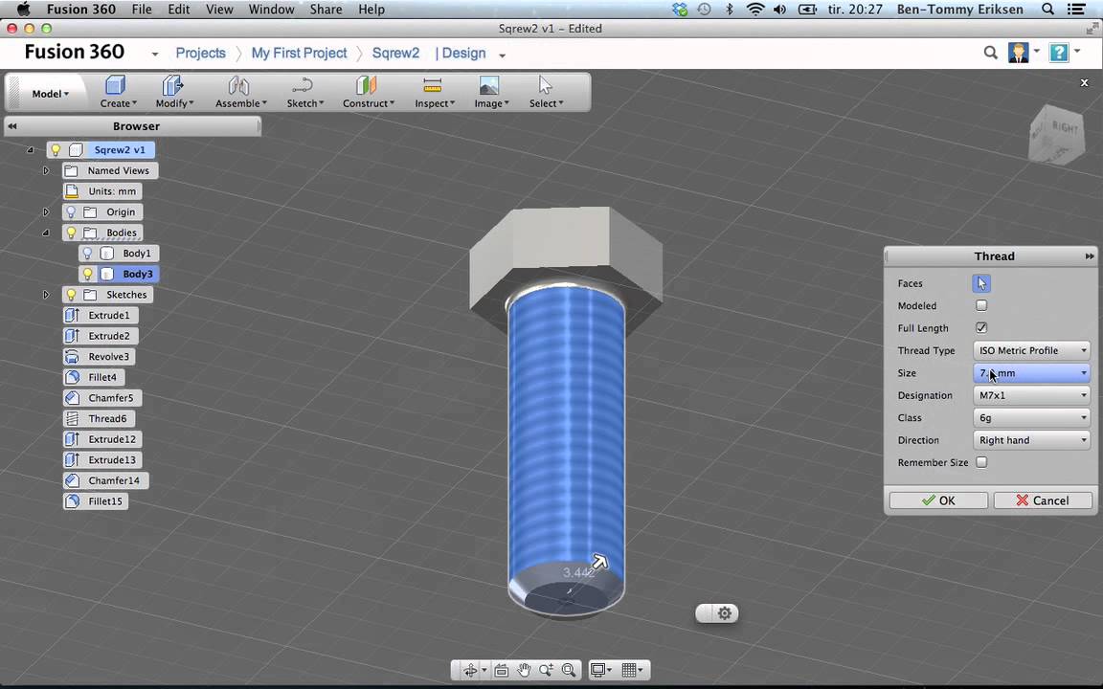Go to Projects breadcrumb link
The height and width of the screenshot is (689, 1103).
click(200, 54)
